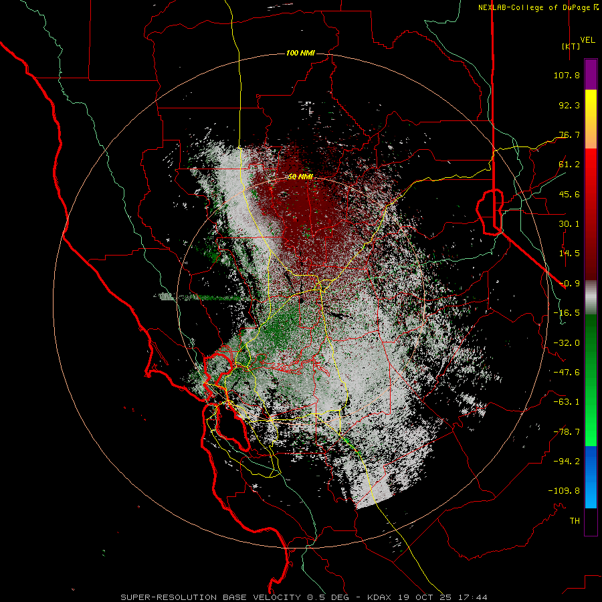Click the 100 NMI range ring label
Viewport: 602px width, 602px height.
click(300, 53)
